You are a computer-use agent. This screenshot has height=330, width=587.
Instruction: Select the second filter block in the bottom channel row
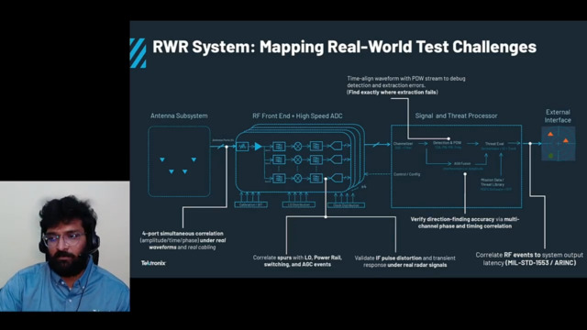point(316,178)
